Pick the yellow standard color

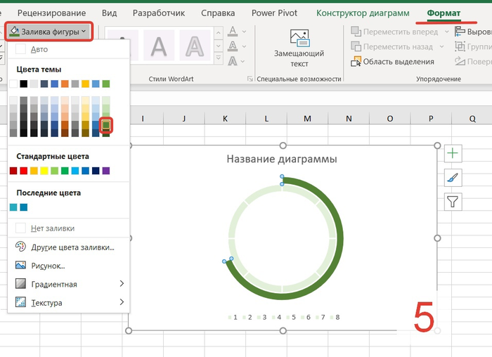pyautogui.click(x=44, y=171)
